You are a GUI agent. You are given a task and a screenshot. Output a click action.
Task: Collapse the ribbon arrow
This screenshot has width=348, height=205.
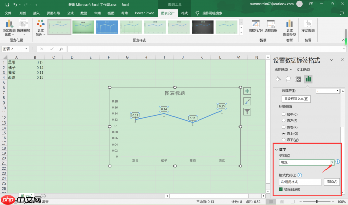pyautogui.click(x=343, y=40)
